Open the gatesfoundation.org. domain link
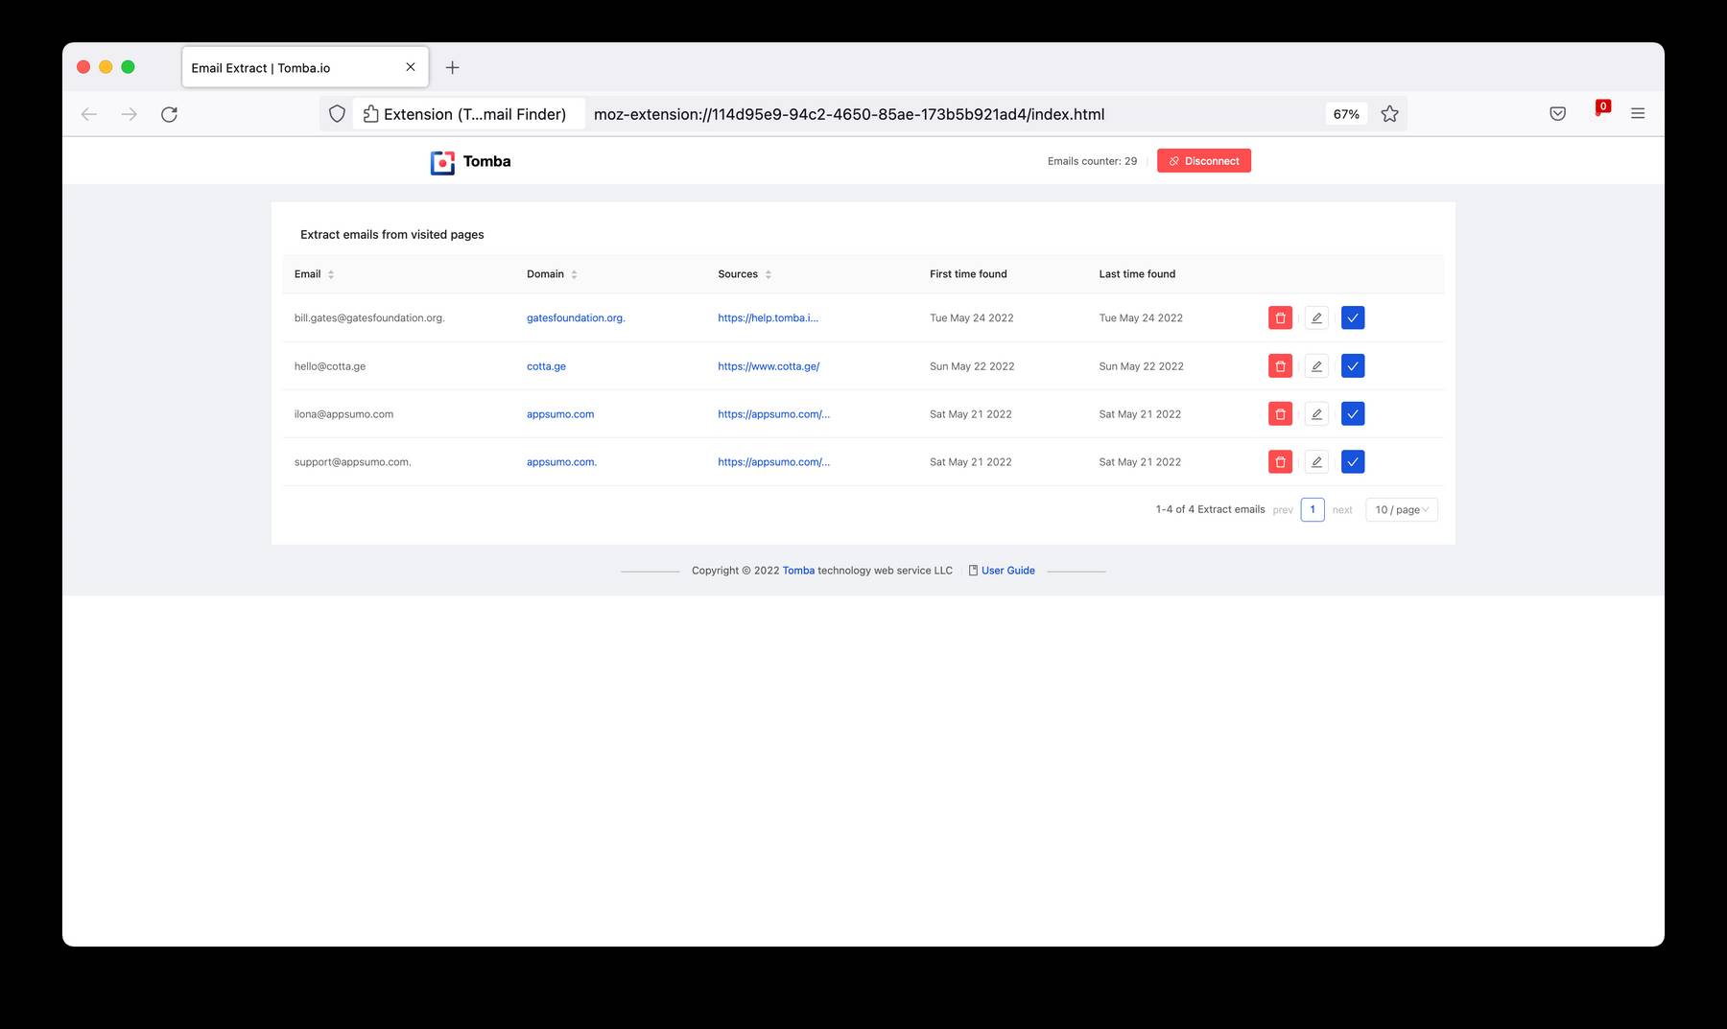 click(x=576, y=317)
